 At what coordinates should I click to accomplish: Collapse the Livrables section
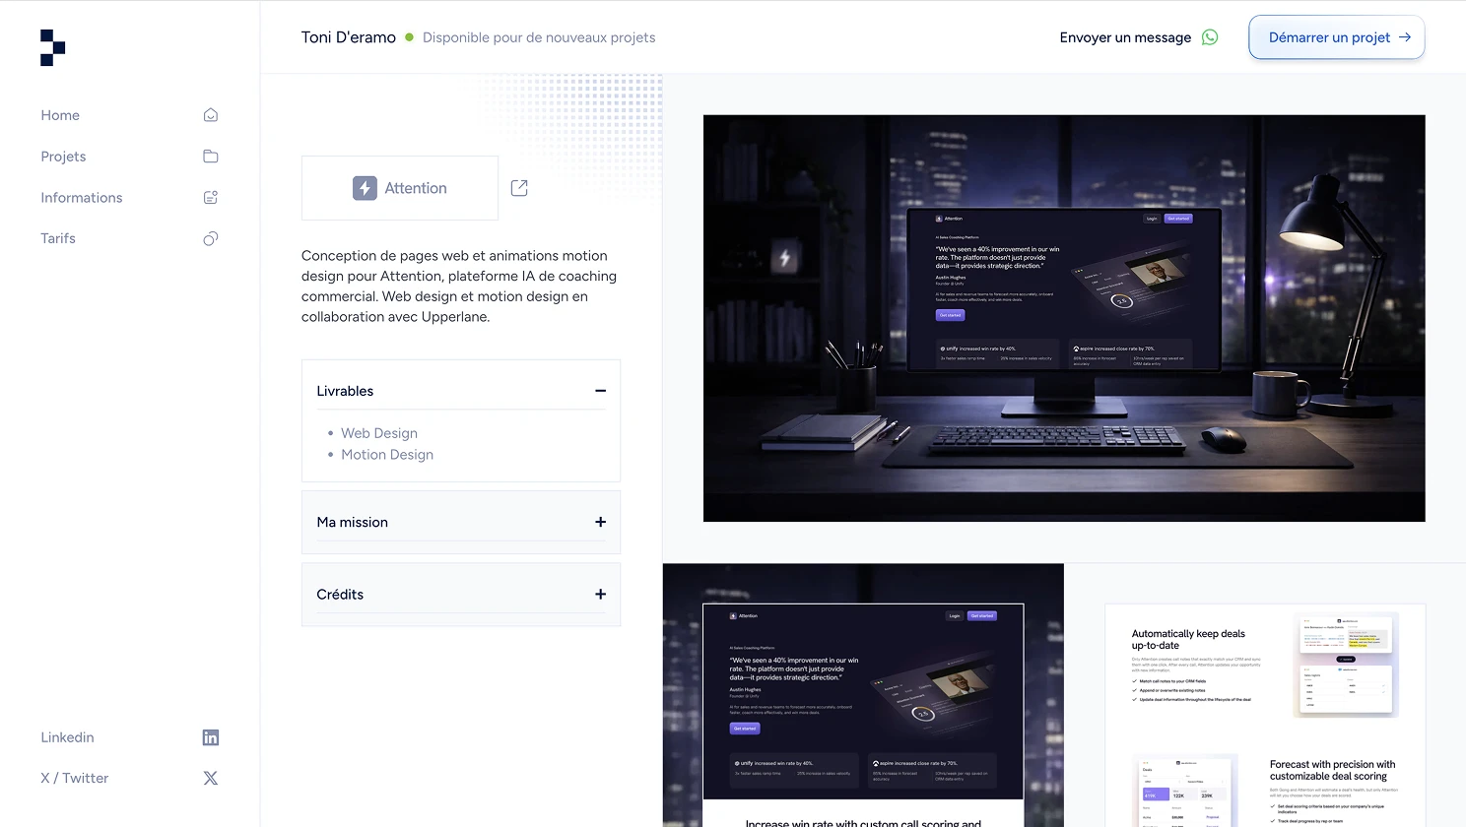(600, 390)
